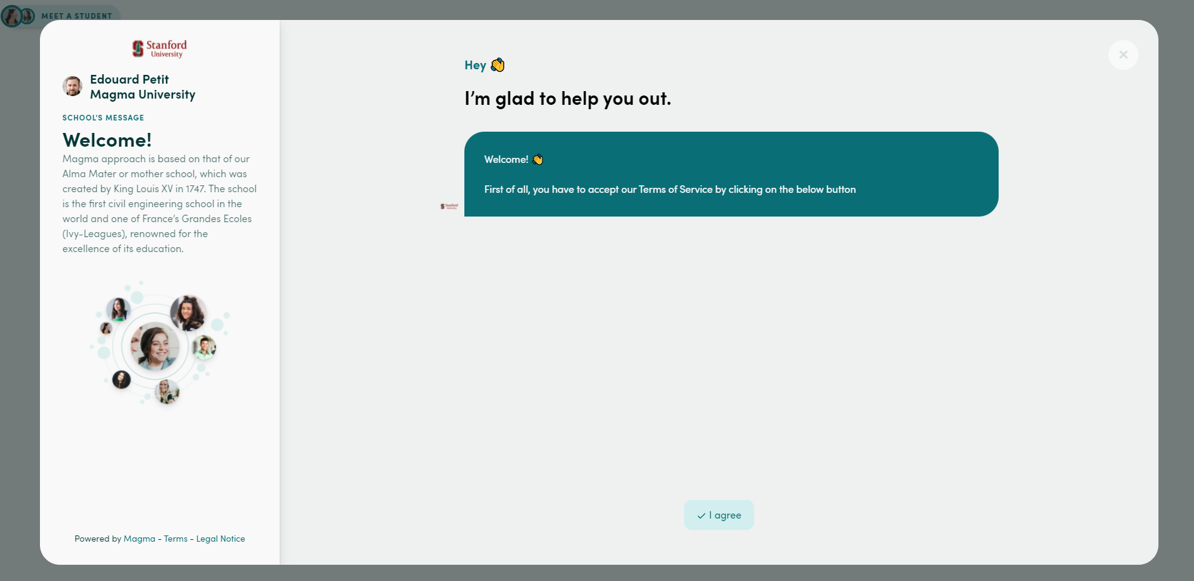Click the tiny Stanford logo beside chat bubble
This screenshot has height=581, width=1194.
(449, 206)
